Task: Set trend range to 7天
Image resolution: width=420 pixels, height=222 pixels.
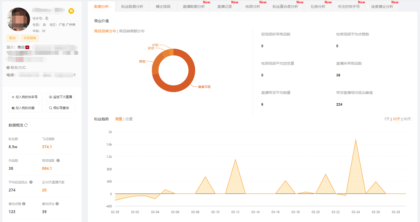Action: tap(387, 119)
